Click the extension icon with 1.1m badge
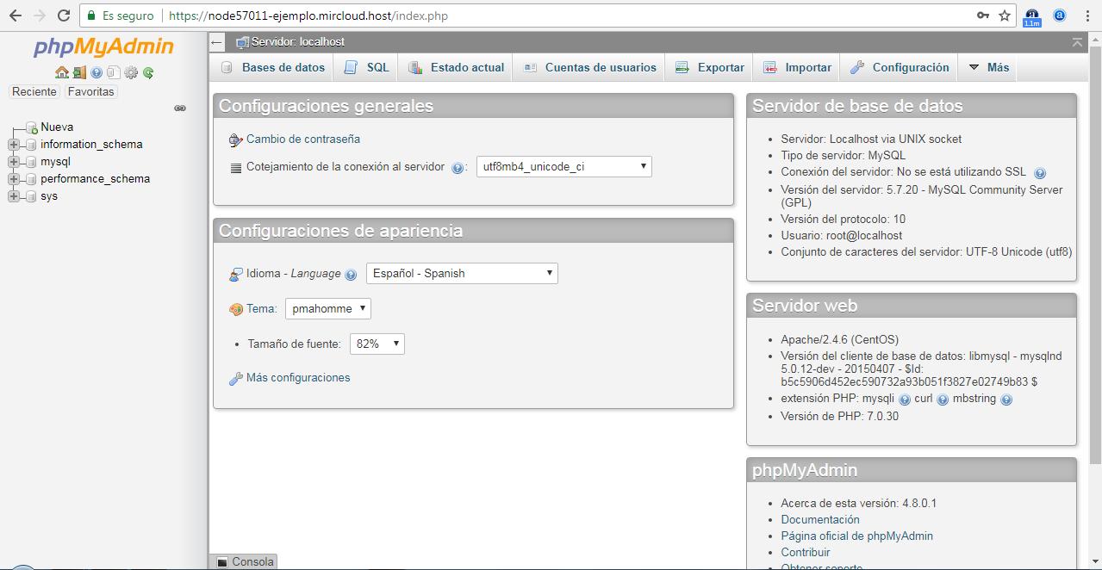The image size is (1102, 570). pyautogui.click(x=1031, y=17)
